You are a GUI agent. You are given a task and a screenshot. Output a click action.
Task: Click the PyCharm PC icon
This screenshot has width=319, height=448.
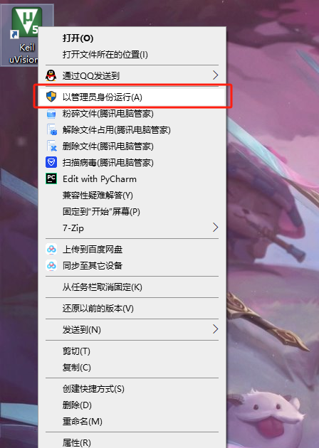pos(51,178)
